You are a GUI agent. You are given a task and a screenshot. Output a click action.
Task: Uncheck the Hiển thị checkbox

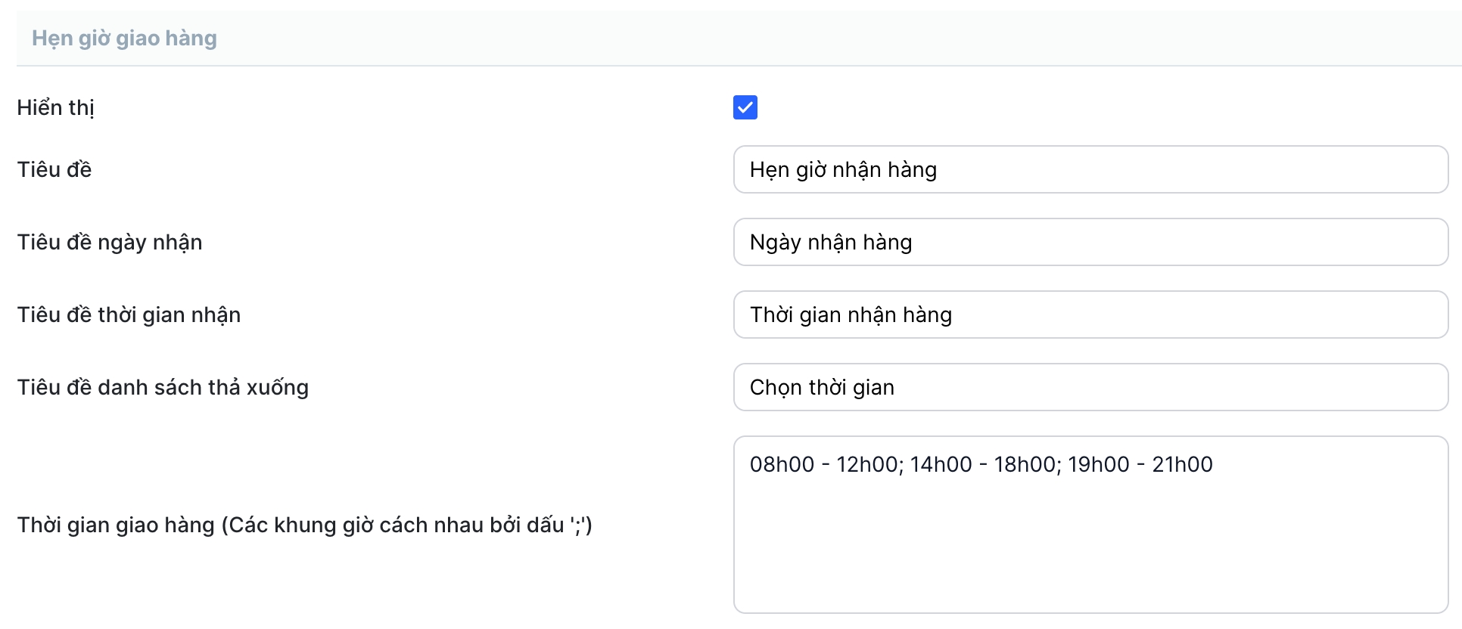745,107
